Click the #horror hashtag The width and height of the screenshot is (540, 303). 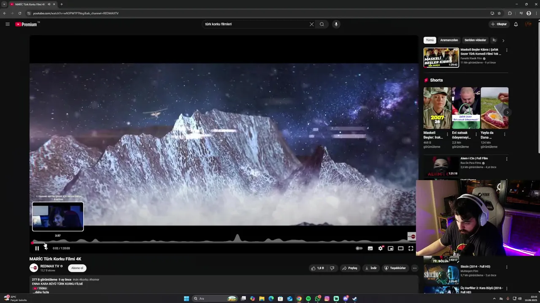click(94, 279)
